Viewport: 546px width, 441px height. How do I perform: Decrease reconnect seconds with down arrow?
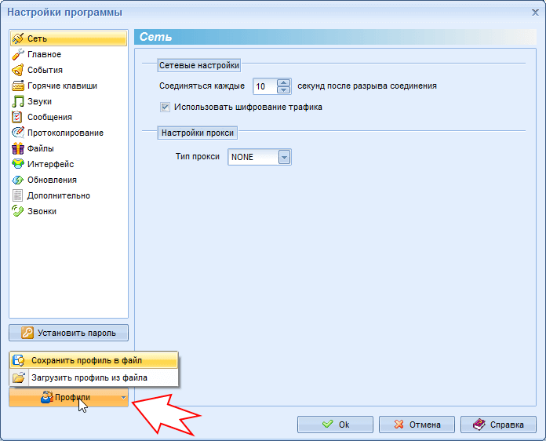point(283,90)
